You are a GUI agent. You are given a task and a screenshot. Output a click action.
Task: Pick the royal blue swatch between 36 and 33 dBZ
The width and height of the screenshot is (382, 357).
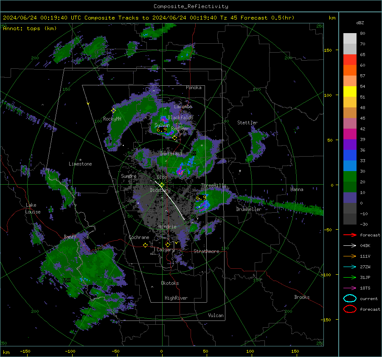coord(350,155)
